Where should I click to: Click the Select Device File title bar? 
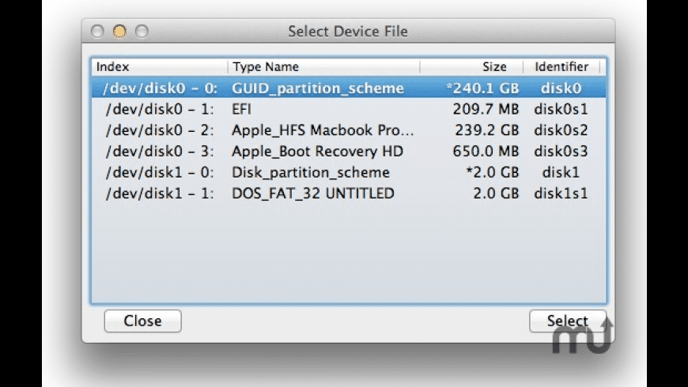[348, 32]
